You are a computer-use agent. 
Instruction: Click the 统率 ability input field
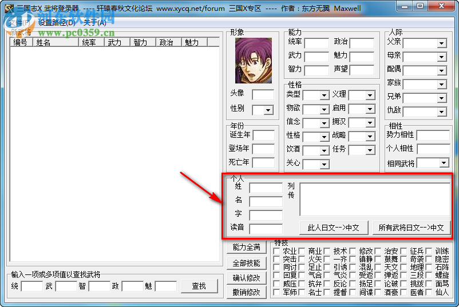click(x=316, y=43)
